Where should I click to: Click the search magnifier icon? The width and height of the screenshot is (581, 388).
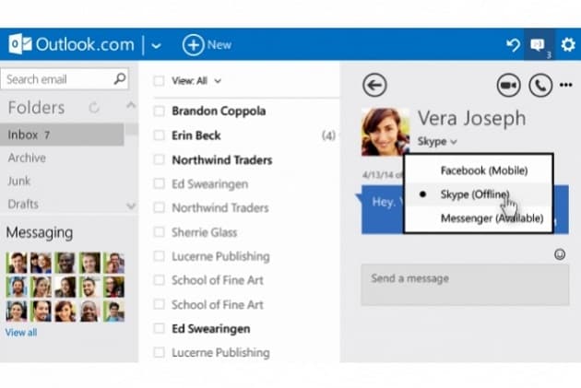click(x=120, y=78)
